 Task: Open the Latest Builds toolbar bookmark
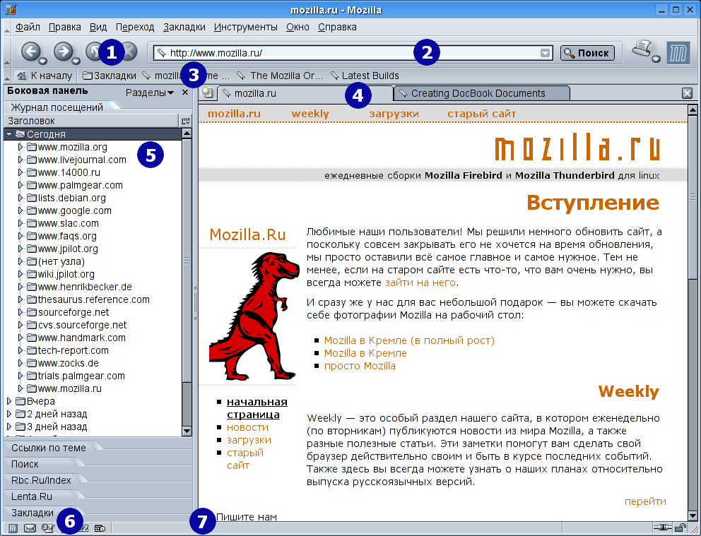click(365, 76)
